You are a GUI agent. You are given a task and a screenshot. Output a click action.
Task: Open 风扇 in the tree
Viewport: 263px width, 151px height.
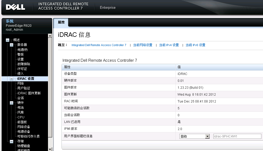pos(20,112)
